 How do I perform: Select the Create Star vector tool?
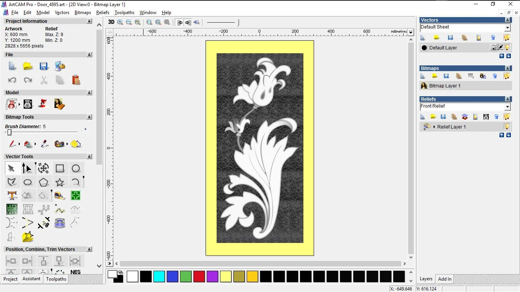pyautogui.click(x=60, y=182)
